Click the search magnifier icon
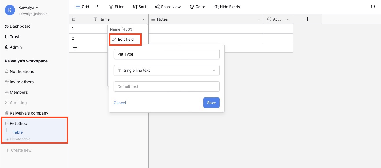The image size is (381, 168). pos(373,7)
